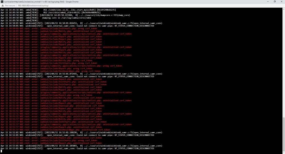Click the 14:50:59 Notify.php wrong csrf_token line

(46, 61)
